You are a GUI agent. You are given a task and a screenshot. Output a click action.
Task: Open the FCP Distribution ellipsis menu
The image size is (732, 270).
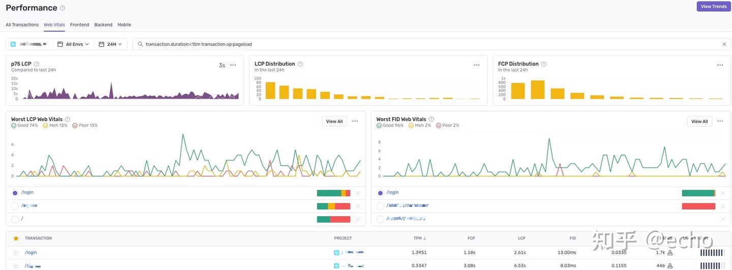720,65
